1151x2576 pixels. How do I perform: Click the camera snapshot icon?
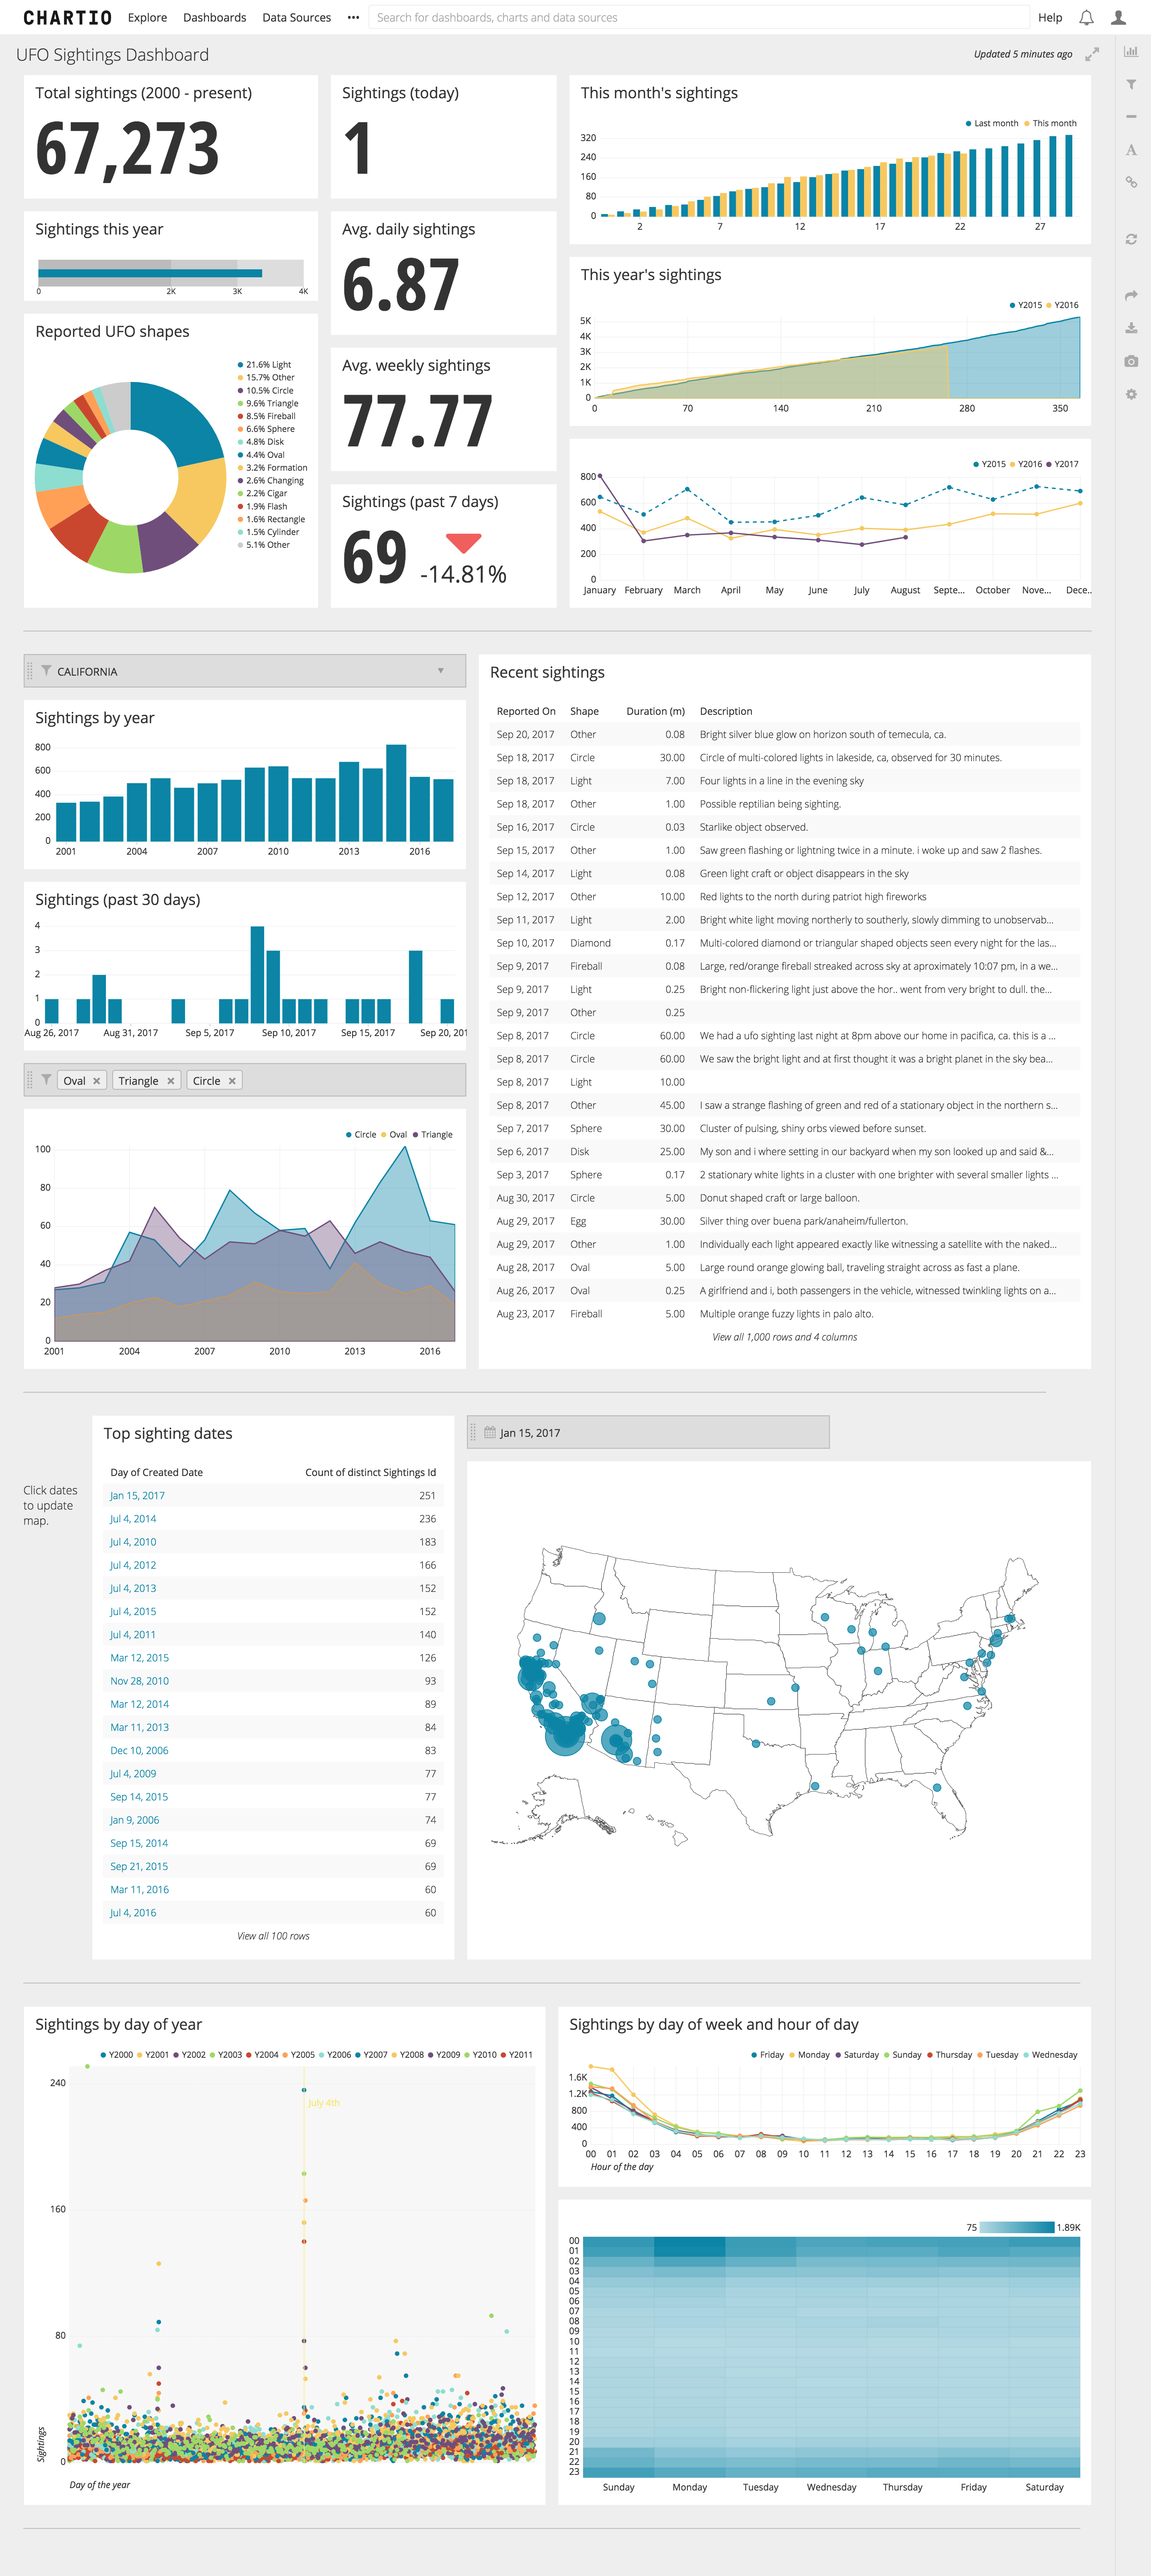1131,361
